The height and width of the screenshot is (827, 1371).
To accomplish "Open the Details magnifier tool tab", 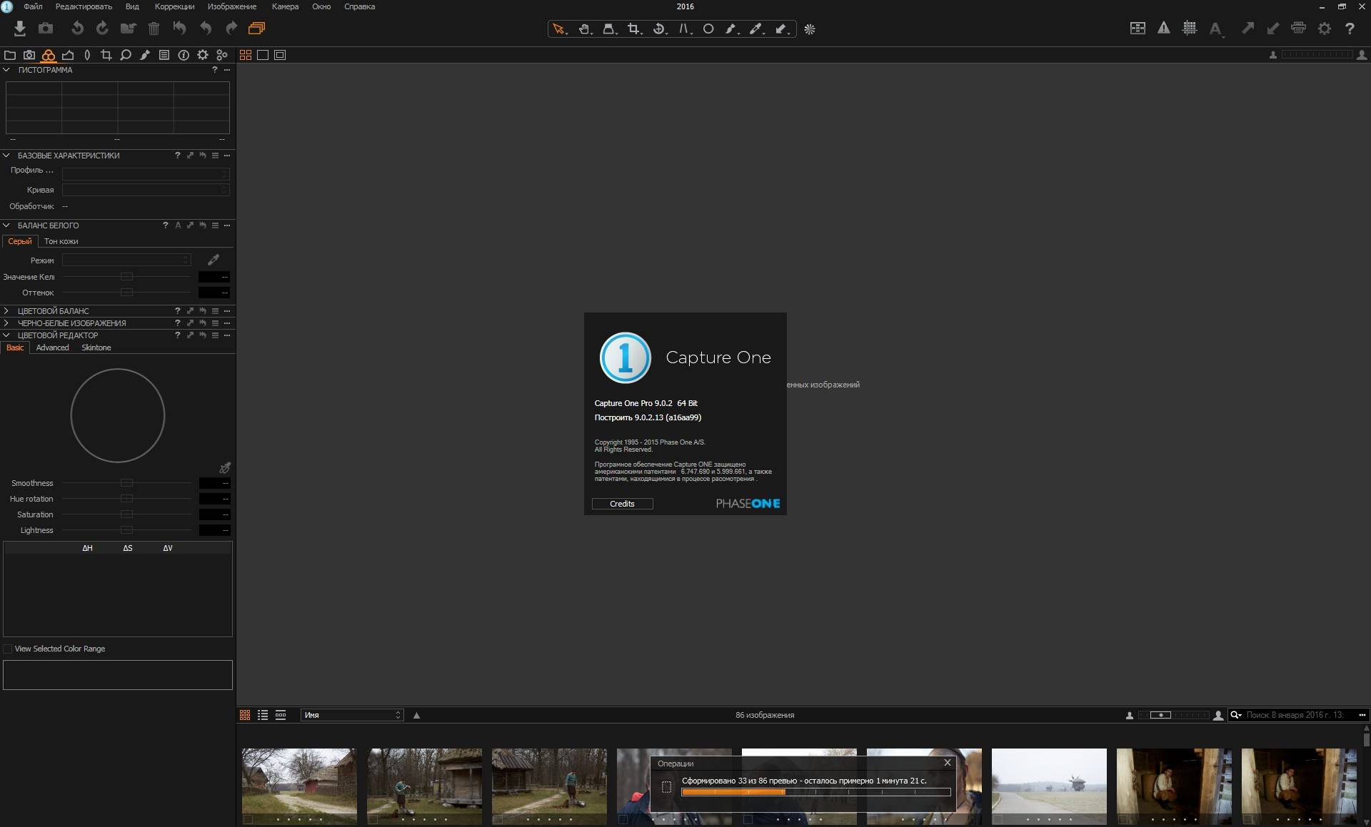I will tap(126, 55).
